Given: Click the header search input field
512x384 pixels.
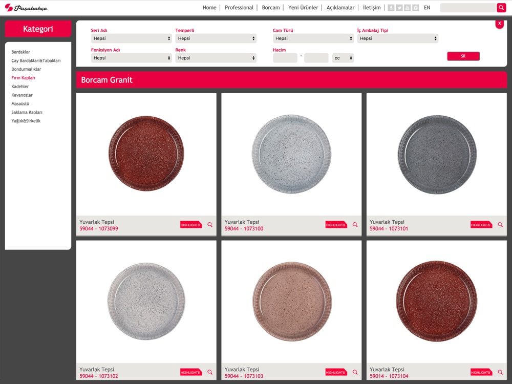Looking at the screenshot, I should 467,8.
